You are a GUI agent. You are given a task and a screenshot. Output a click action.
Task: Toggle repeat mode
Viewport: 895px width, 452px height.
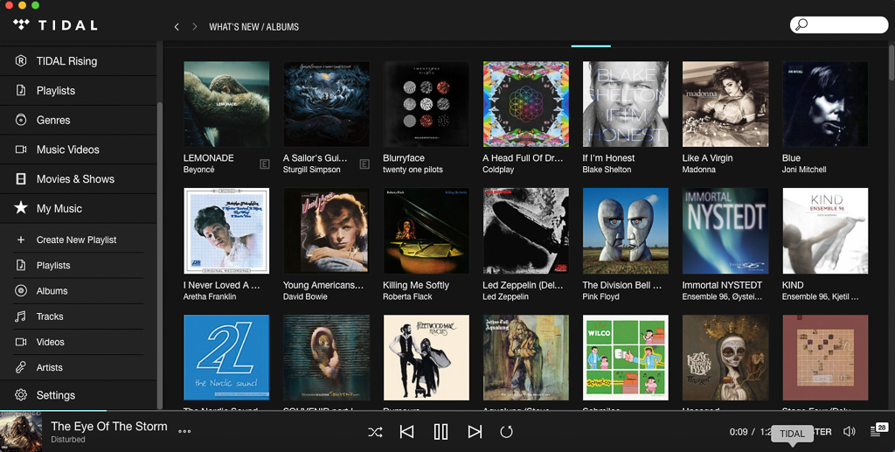click(506, 432)
